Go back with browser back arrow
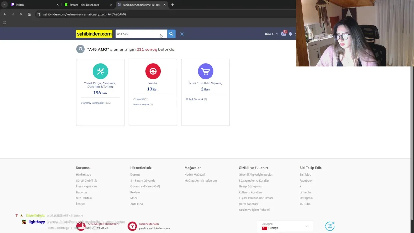 coord(5,14)
